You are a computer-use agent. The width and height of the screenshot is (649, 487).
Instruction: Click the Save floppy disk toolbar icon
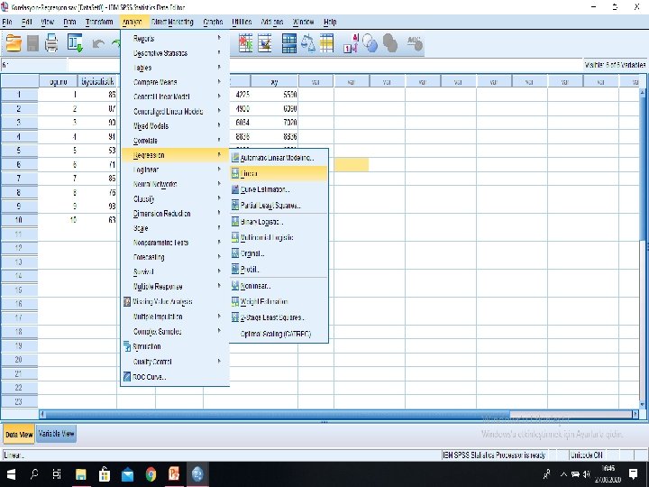[32, 43]
